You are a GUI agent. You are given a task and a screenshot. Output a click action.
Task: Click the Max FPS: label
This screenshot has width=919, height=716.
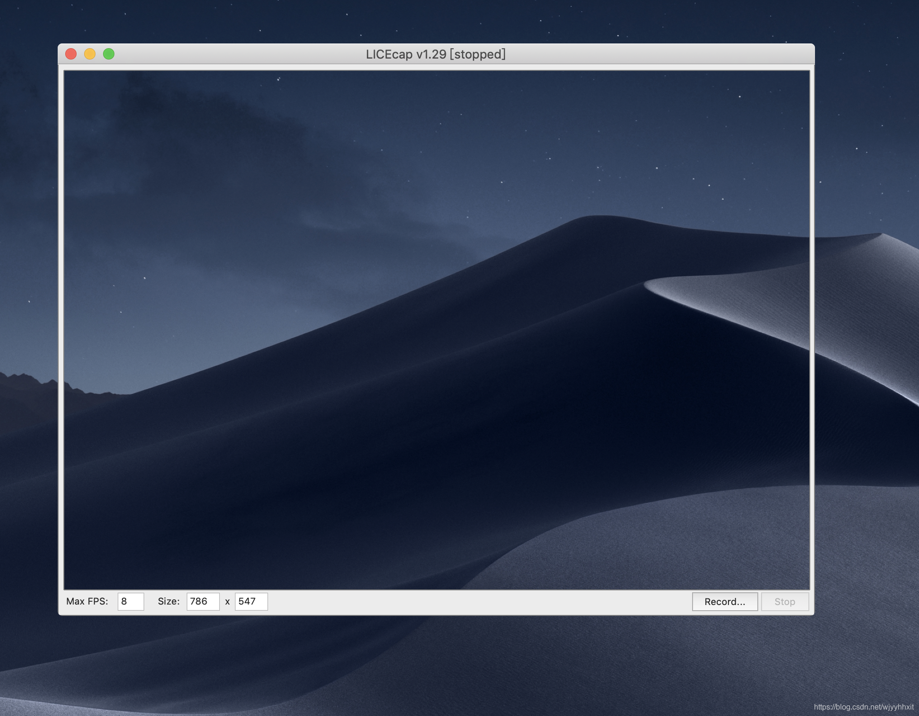87,601
